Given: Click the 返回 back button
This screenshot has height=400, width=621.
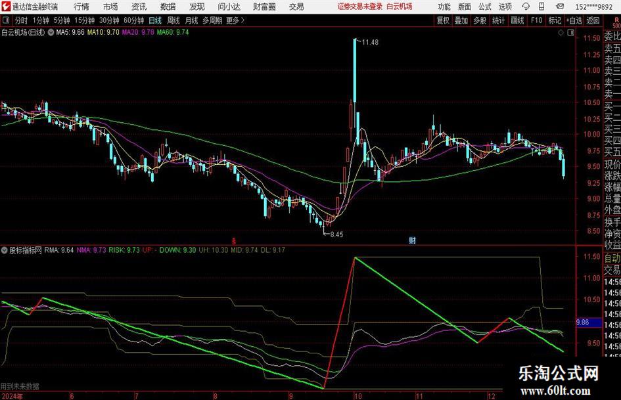Looking at the screenshot, I should pos(593,20).
